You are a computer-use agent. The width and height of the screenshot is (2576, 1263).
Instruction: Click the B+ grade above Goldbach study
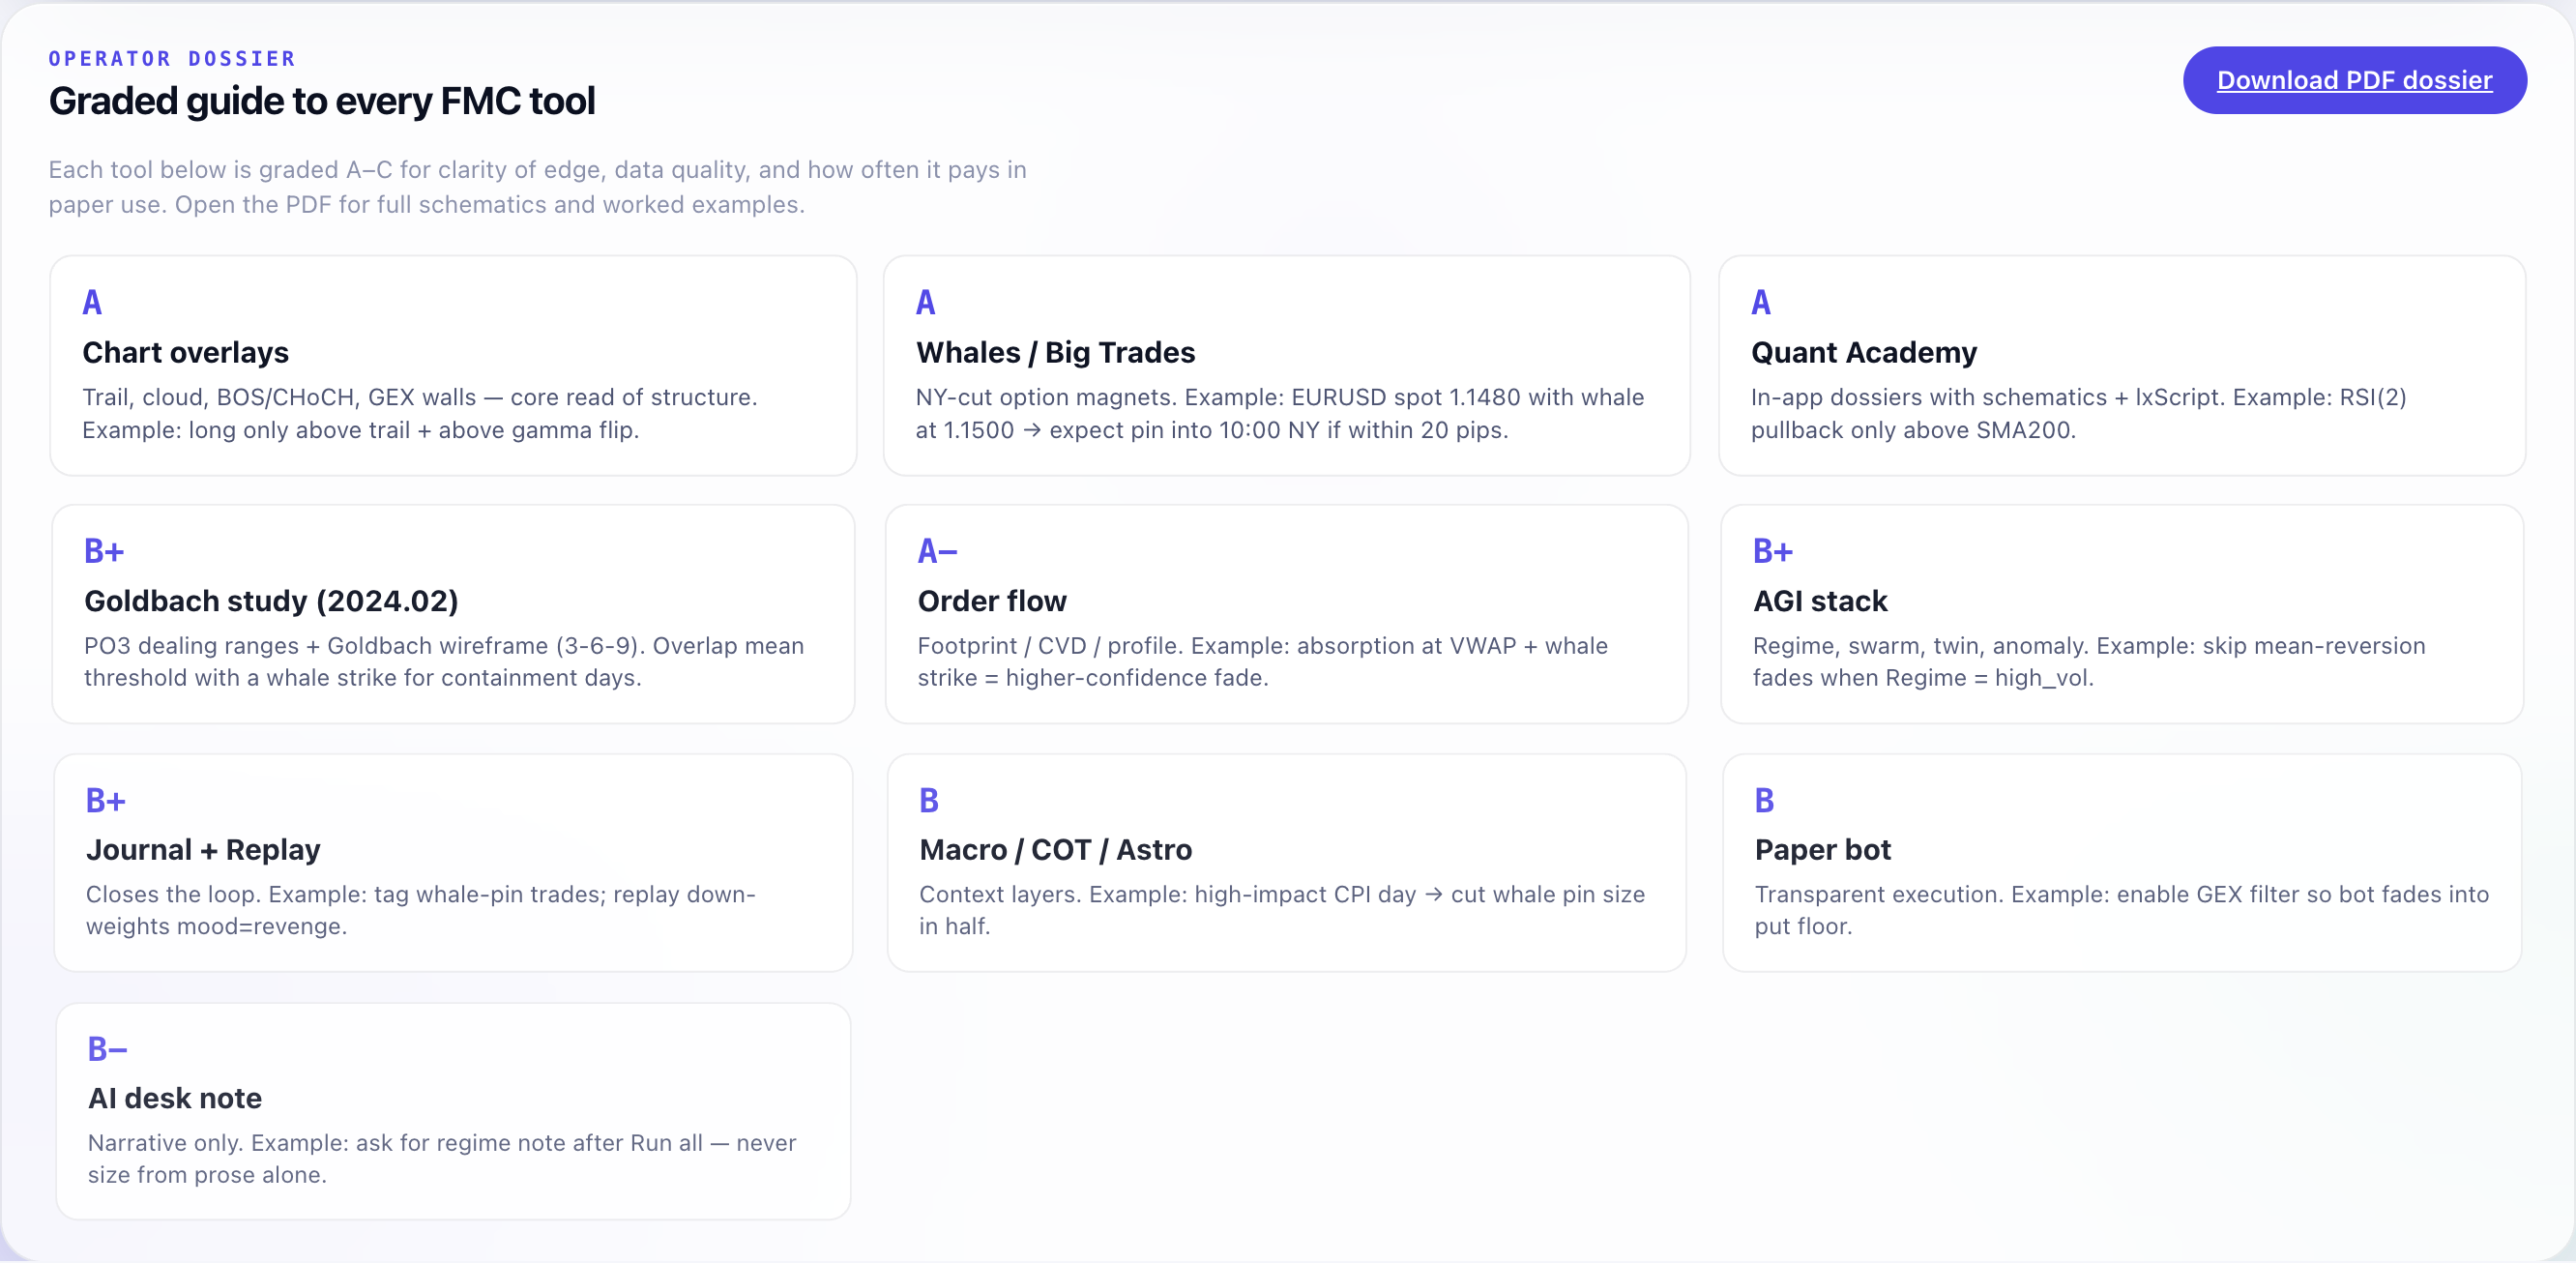point(104,551)
